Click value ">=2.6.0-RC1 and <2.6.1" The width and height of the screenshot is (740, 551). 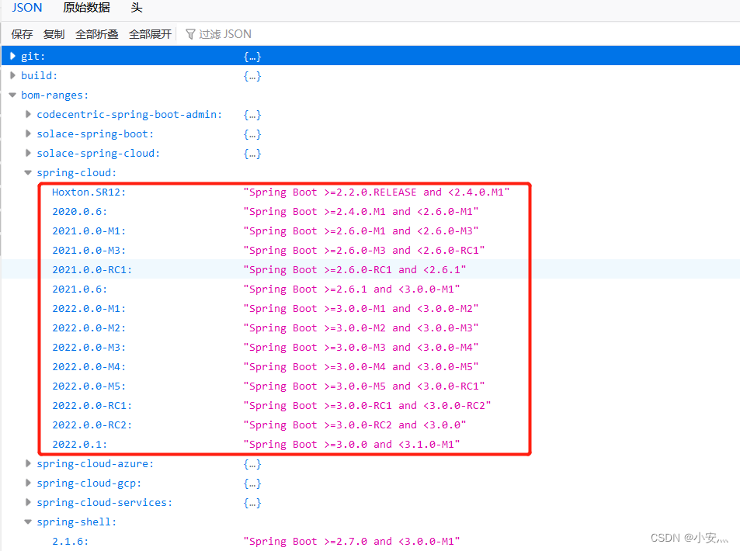pos(354,270)
